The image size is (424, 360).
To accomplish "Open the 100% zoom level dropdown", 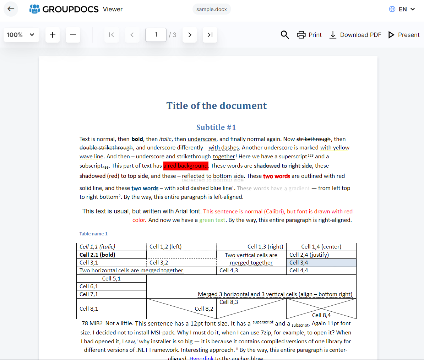I will (21, 35).
